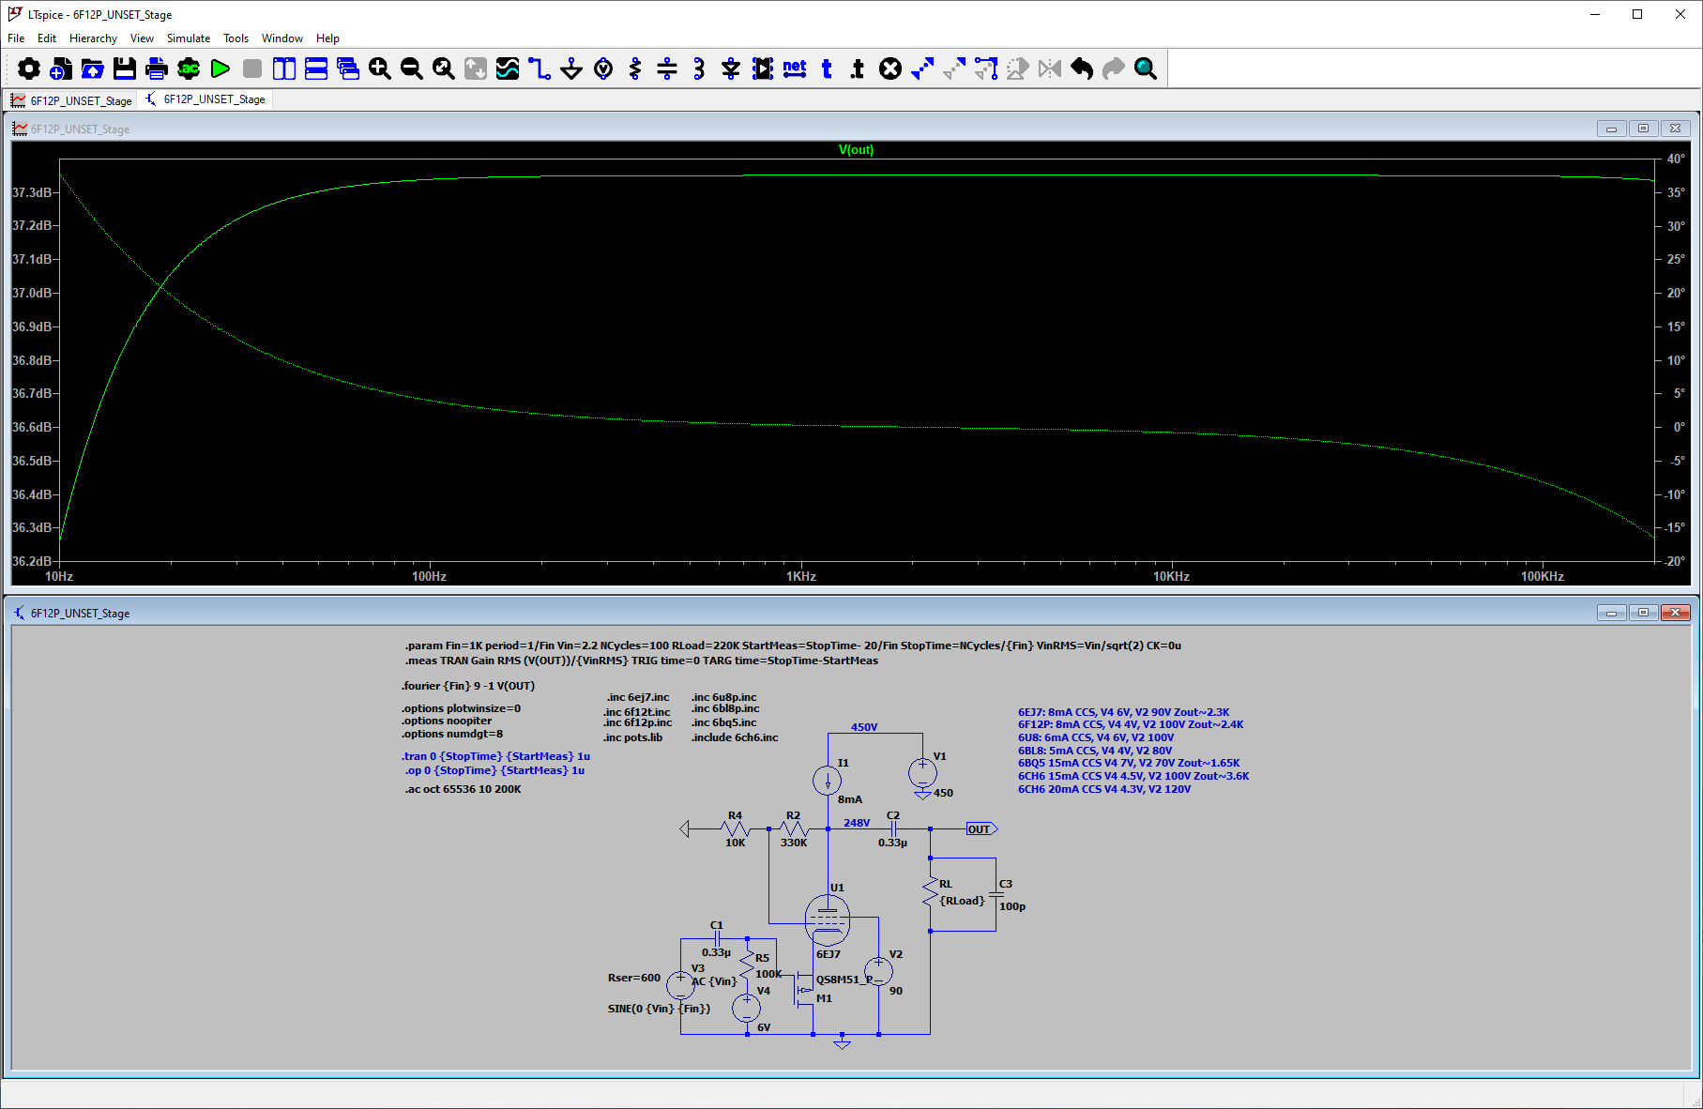Activate the Duplicate tool with blue arrows
1703x1109 pixels.
pos(922,68)
